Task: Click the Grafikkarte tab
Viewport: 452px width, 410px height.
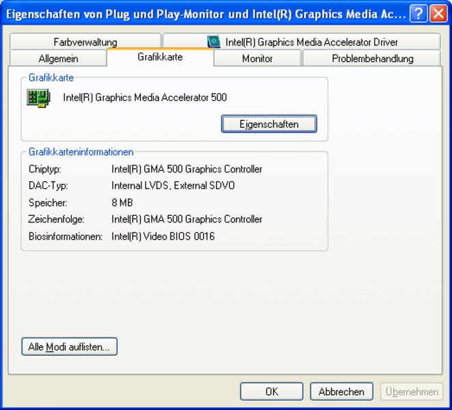Action: (x=160, y=57)
